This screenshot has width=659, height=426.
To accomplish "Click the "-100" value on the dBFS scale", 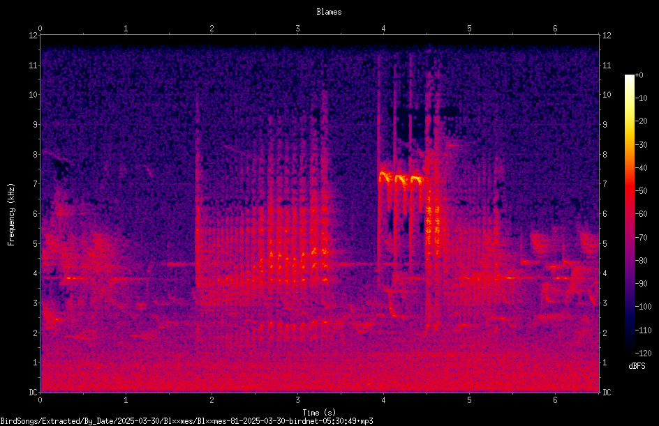I will tap(643, 307).
